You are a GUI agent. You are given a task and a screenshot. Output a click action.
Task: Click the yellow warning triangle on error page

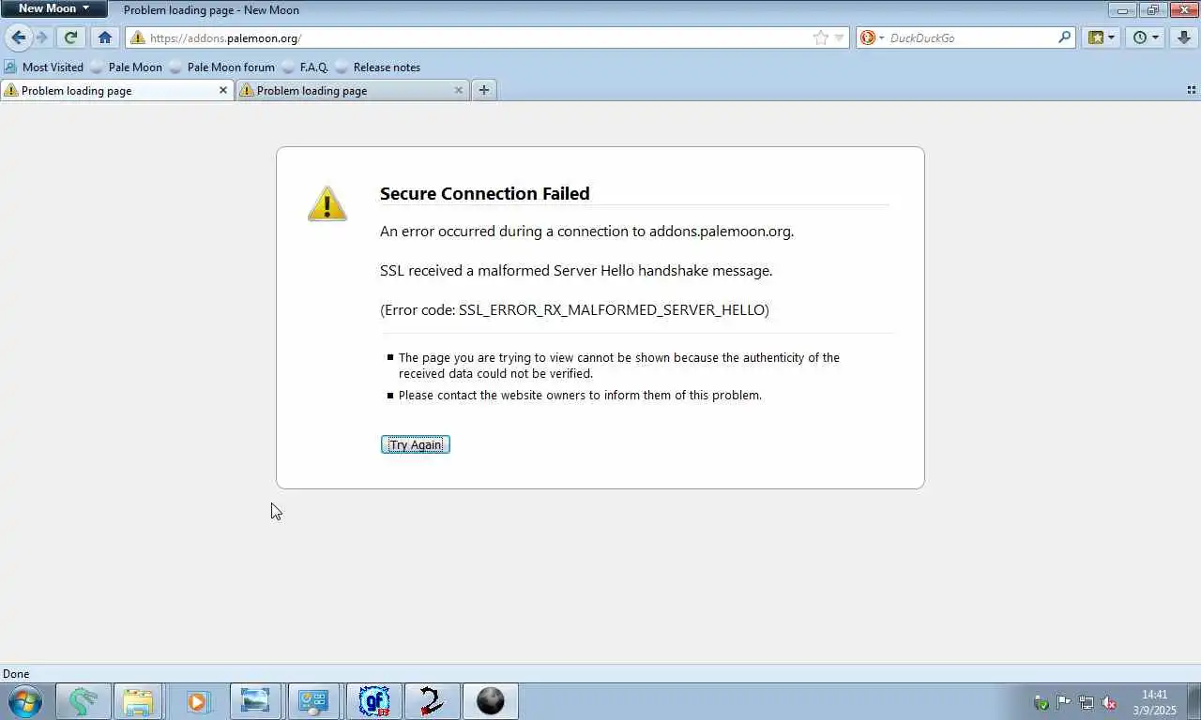pos(327,203)
